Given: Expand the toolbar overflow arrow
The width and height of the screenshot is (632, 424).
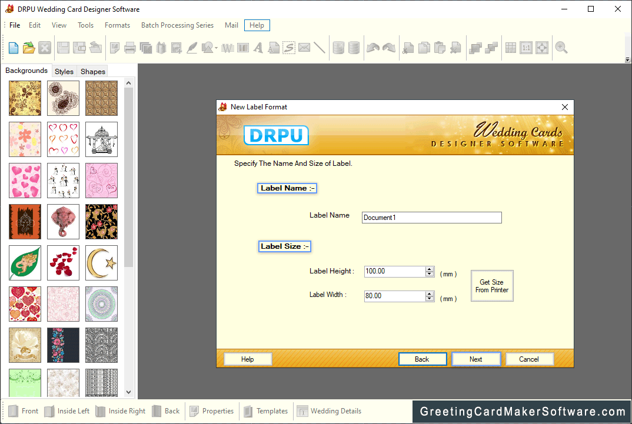Looking at the screenshot, I should [x=627, y=59].
